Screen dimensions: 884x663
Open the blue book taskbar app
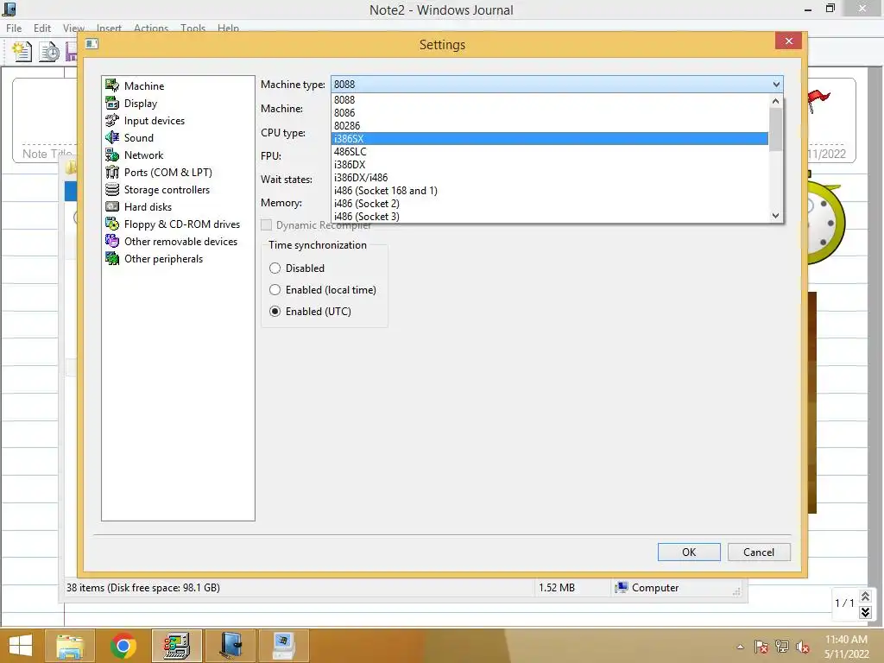230,646
